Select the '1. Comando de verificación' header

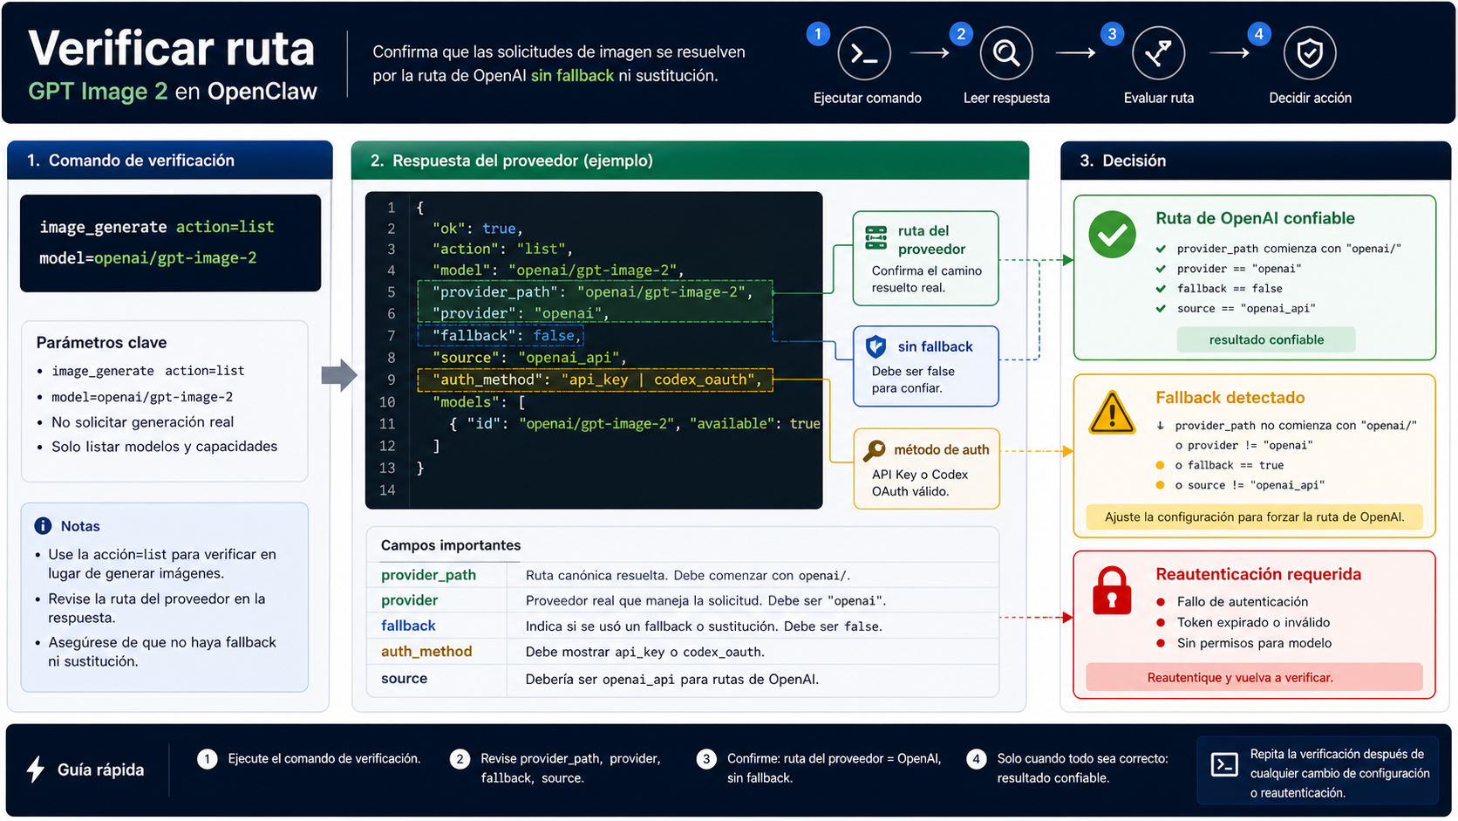click(170, 161)
